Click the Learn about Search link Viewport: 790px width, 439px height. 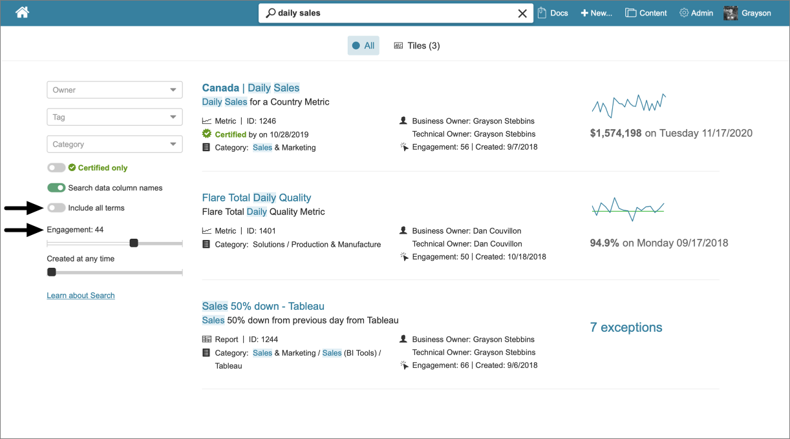tap(81, 296)
